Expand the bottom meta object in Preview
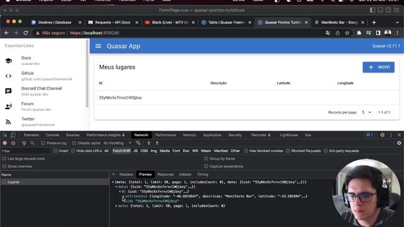The width and height of the screenshot is (404, 227). pos(116,206)
